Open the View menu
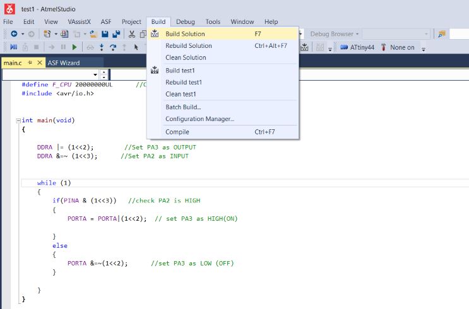The height and width of the screenshot is (309, 469). (x=51, y=22)
